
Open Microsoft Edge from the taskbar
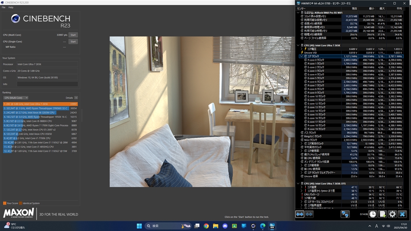tap(262, 226)
